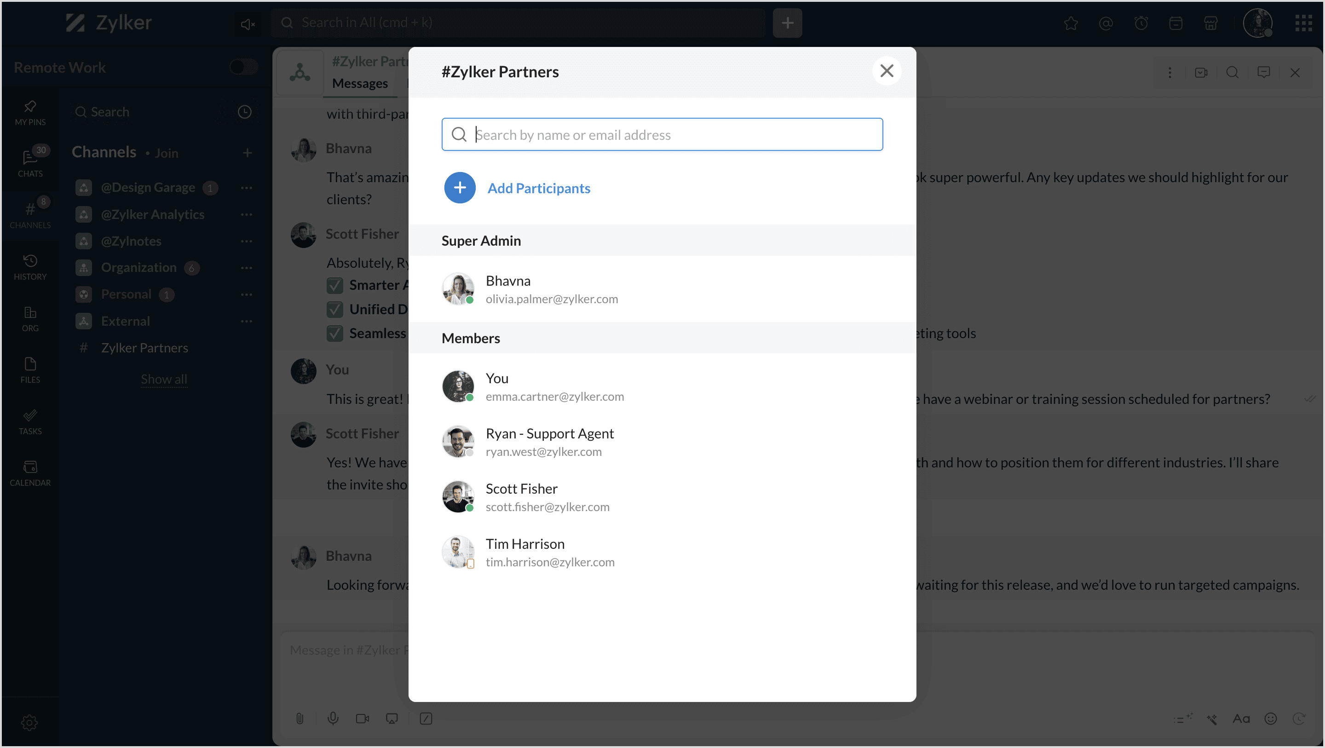Click the attachment paperclip icon
Image resolution: width=1325 pixels, height=748 pixels.
tap(300, 718)
